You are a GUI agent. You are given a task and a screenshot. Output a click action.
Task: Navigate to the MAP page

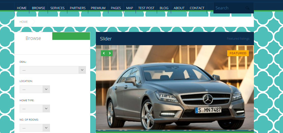click(x=130, y=8)
